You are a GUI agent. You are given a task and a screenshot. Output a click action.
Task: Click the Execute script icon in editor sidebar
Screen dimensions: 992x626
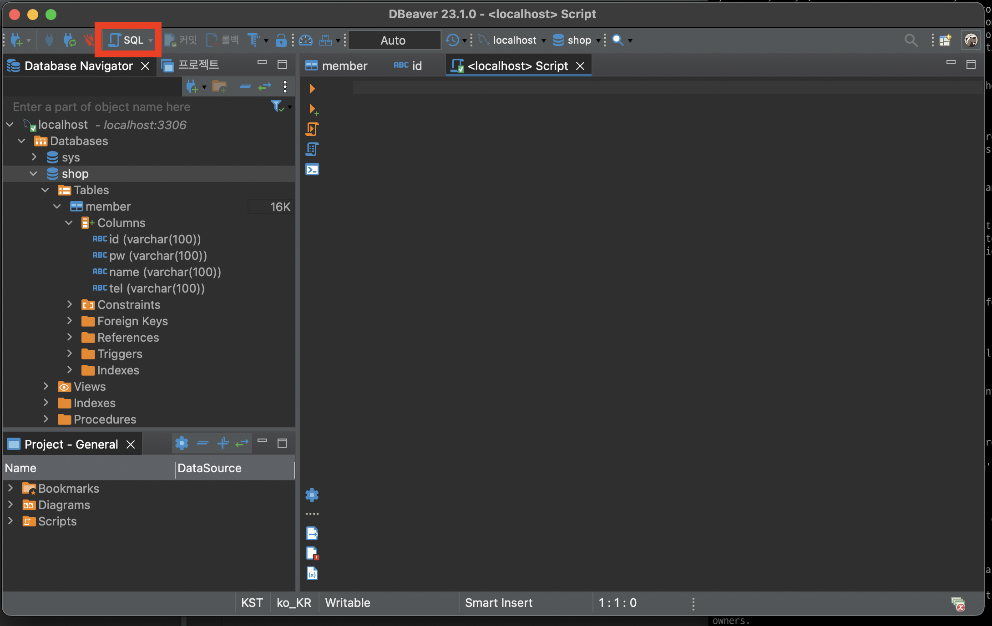[x=312, y=129]
